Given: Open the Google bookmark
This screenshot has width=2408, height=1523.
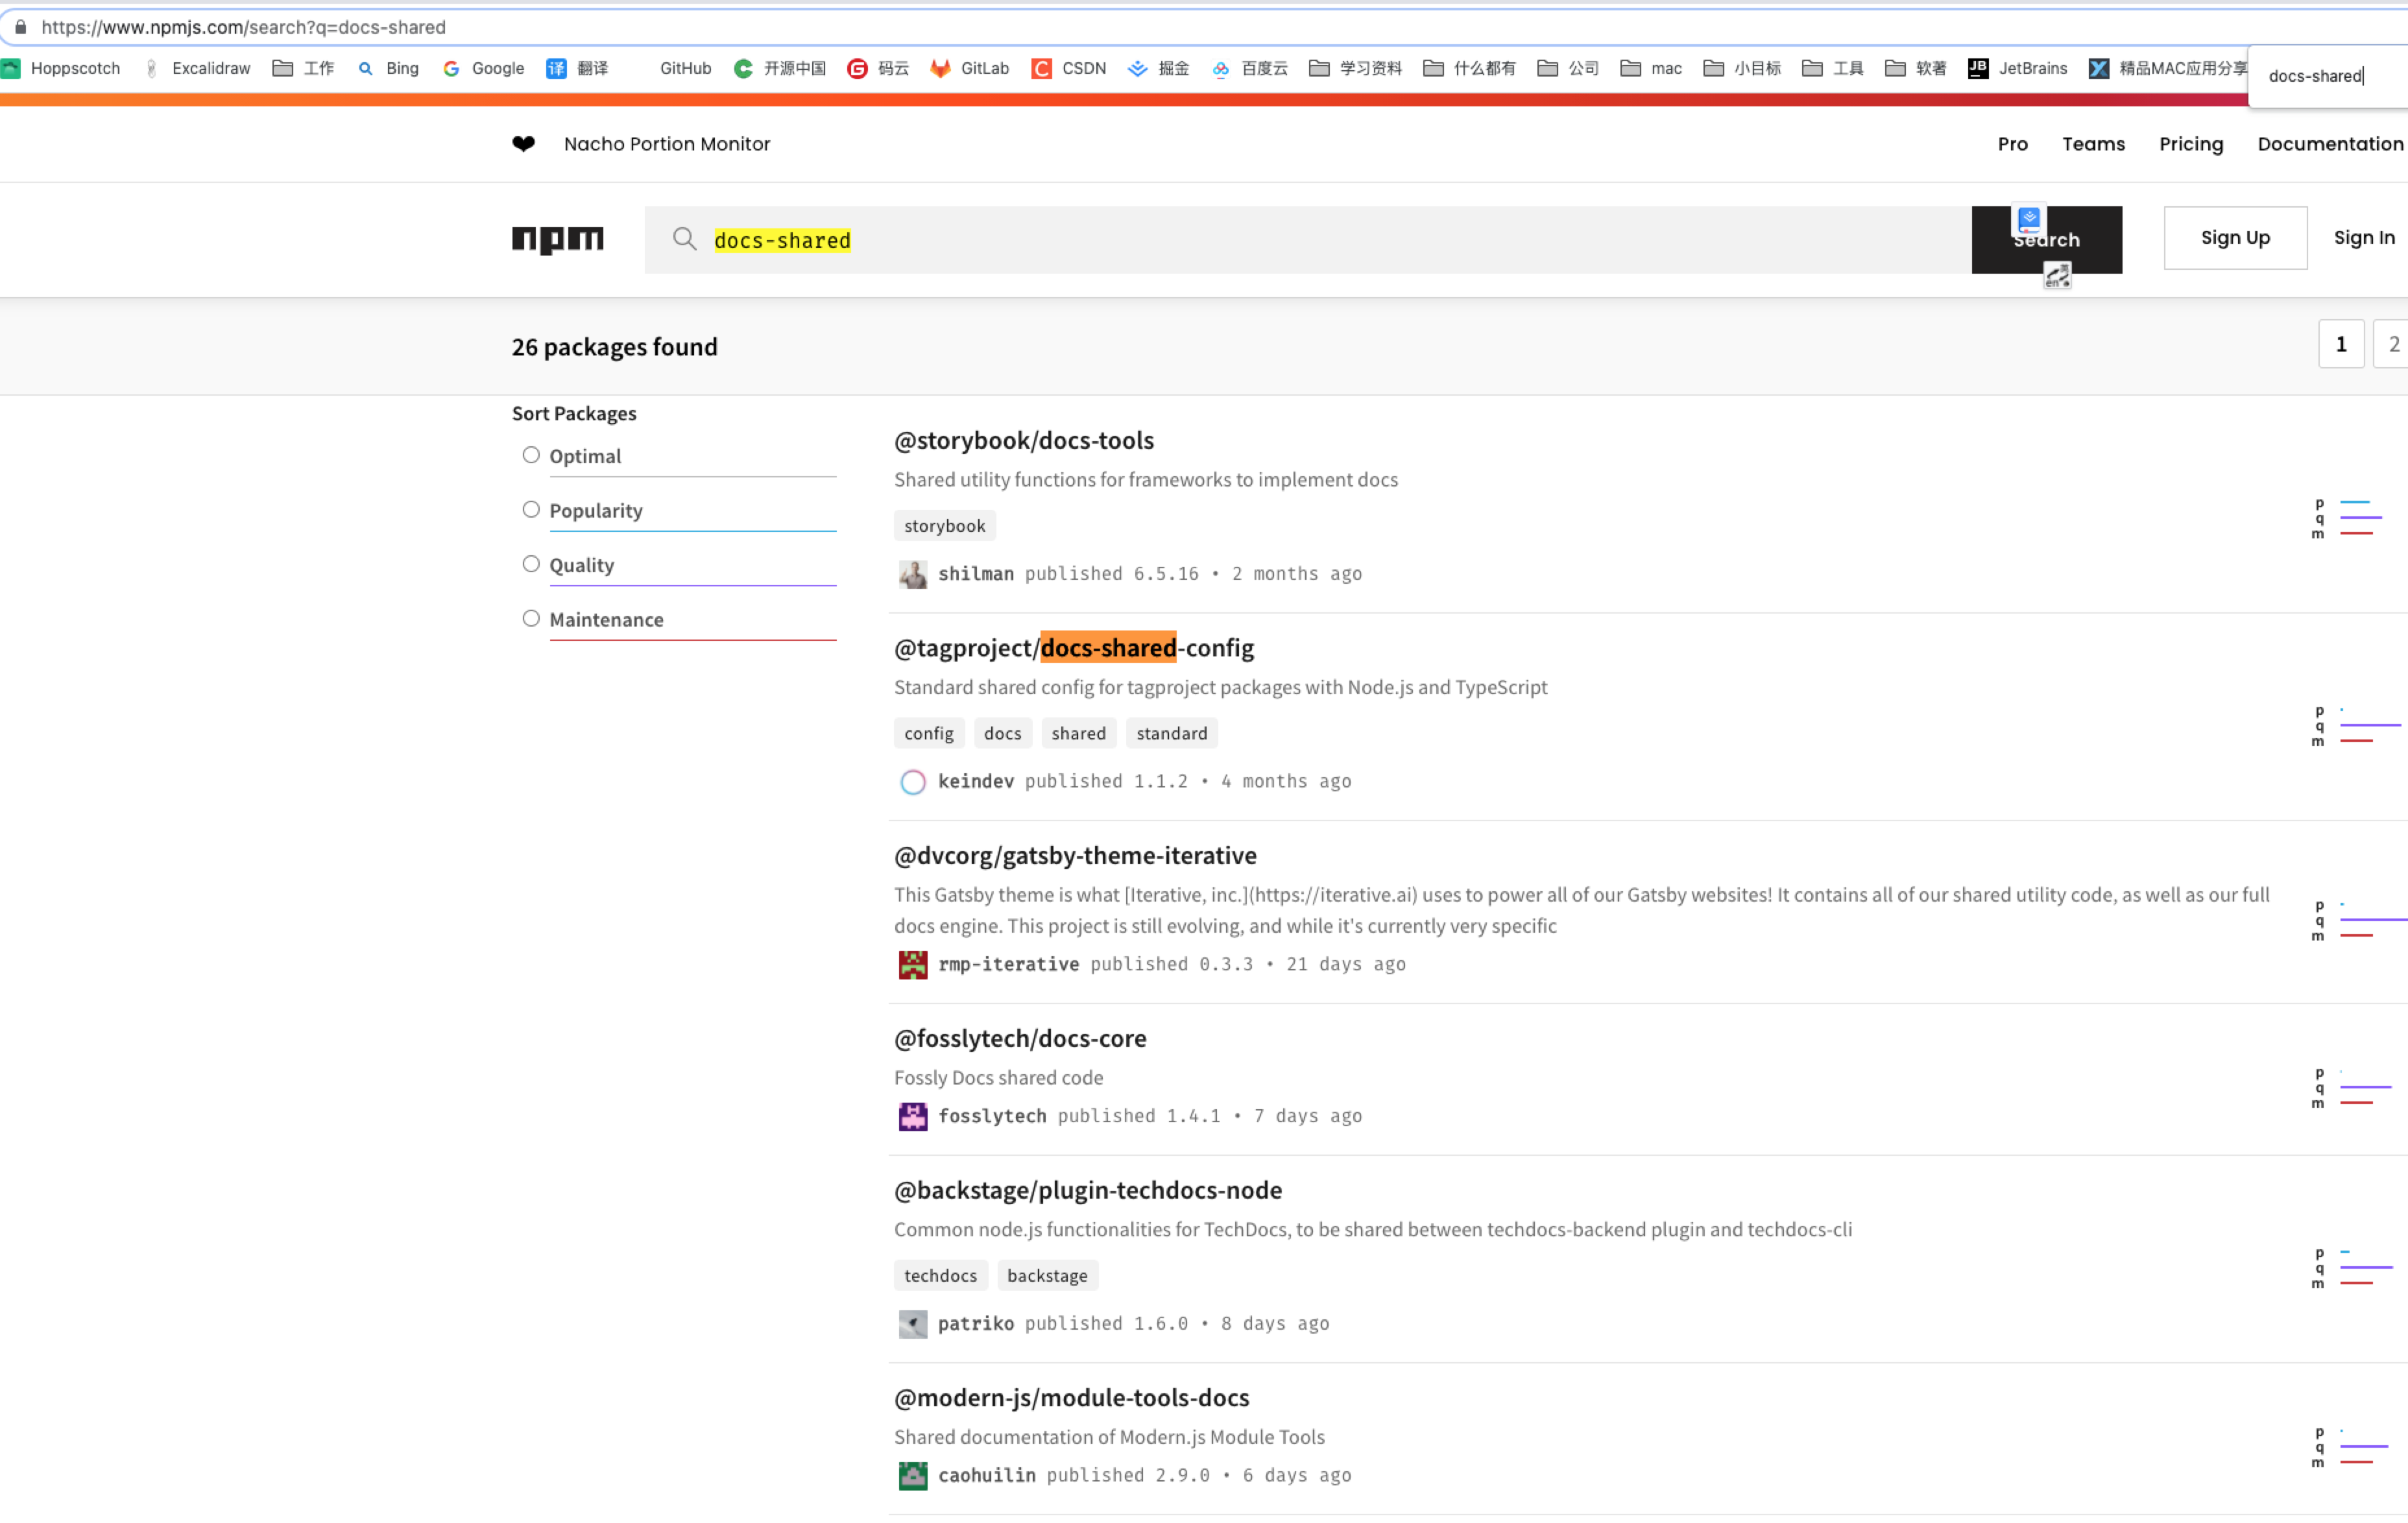Looking at the screenshot, I should pyautogui.click(x=484, y=68).
